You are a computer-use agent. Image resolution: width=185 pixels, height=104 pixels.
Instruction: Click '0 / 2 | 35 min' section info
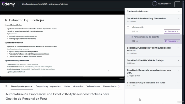point(132,53)
